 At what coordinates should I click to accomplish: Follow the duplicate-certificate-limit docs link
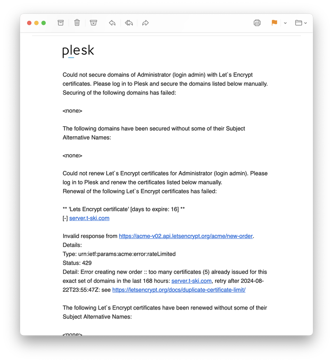tap(179, 290)
